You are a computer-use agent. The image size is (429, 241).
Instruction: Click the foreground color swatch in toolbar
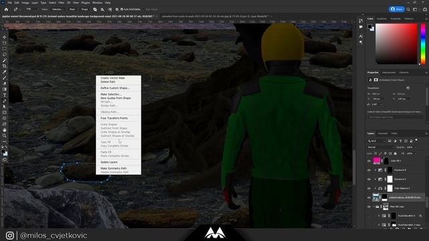[3, 151]
